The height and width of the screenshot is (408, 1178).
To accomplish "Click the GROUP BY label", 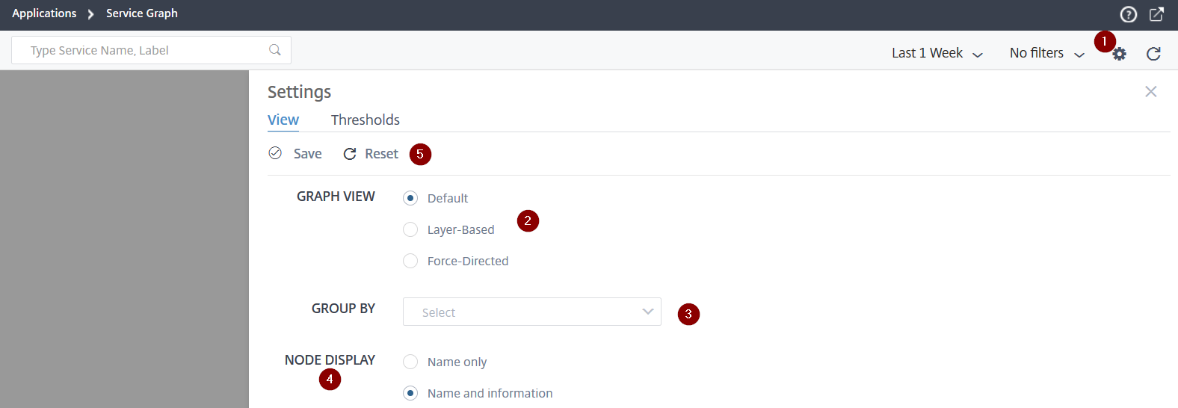I will [343, 309].
